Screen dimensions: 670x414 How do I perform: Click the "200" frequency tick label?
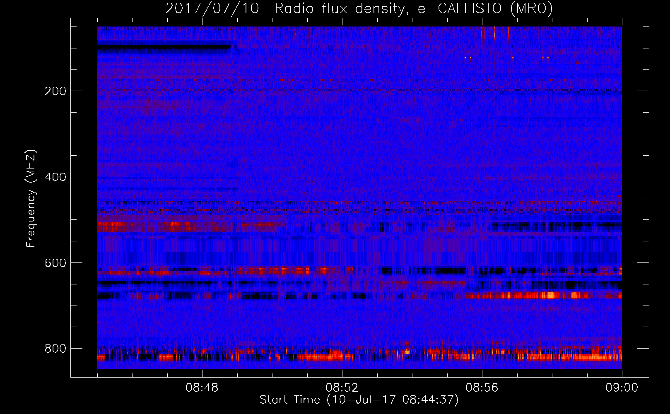[55, 91]
